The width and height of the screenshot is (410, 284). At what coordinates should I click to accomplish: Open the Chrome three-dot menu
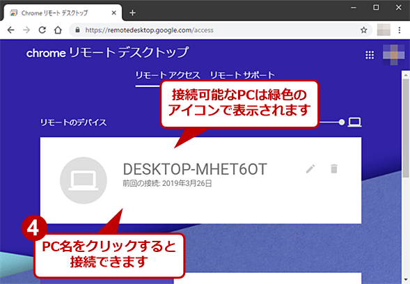pos(400,30)
